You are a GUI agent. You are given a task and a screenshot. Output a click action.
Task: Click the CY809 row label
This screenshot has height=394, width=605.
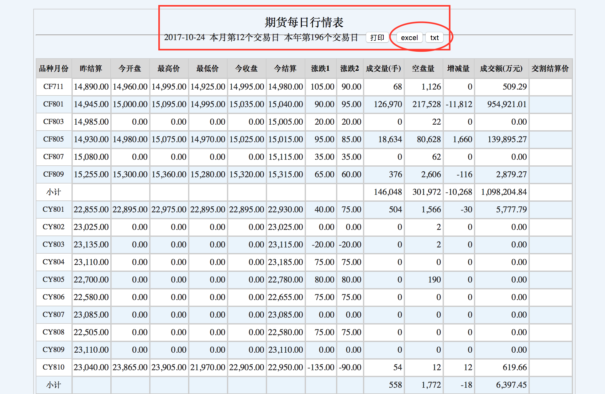(x=54, y=350)
